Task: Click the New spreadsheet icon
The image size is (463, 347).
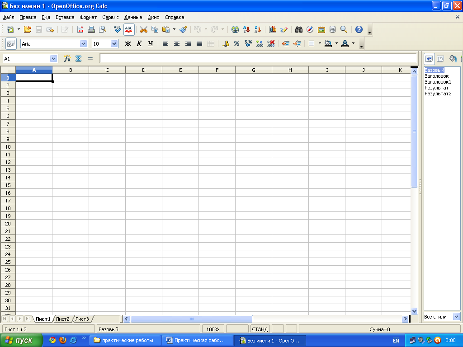Action: (10, 29)
